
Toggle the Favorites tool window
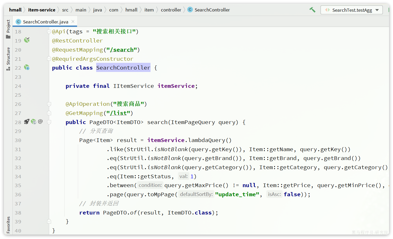pos(8,225)
